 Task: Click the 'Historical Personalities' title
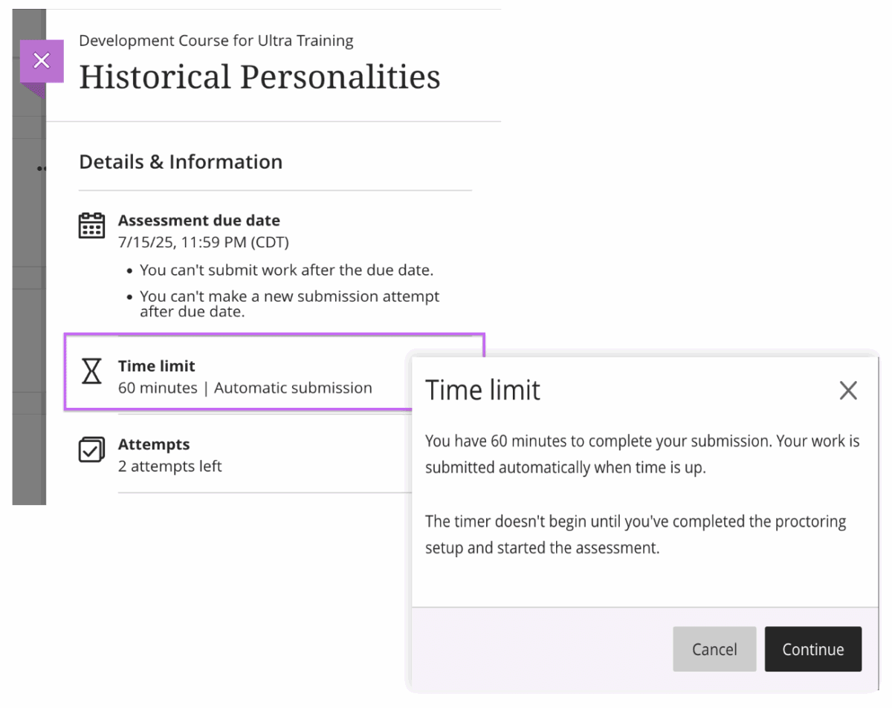259,77
